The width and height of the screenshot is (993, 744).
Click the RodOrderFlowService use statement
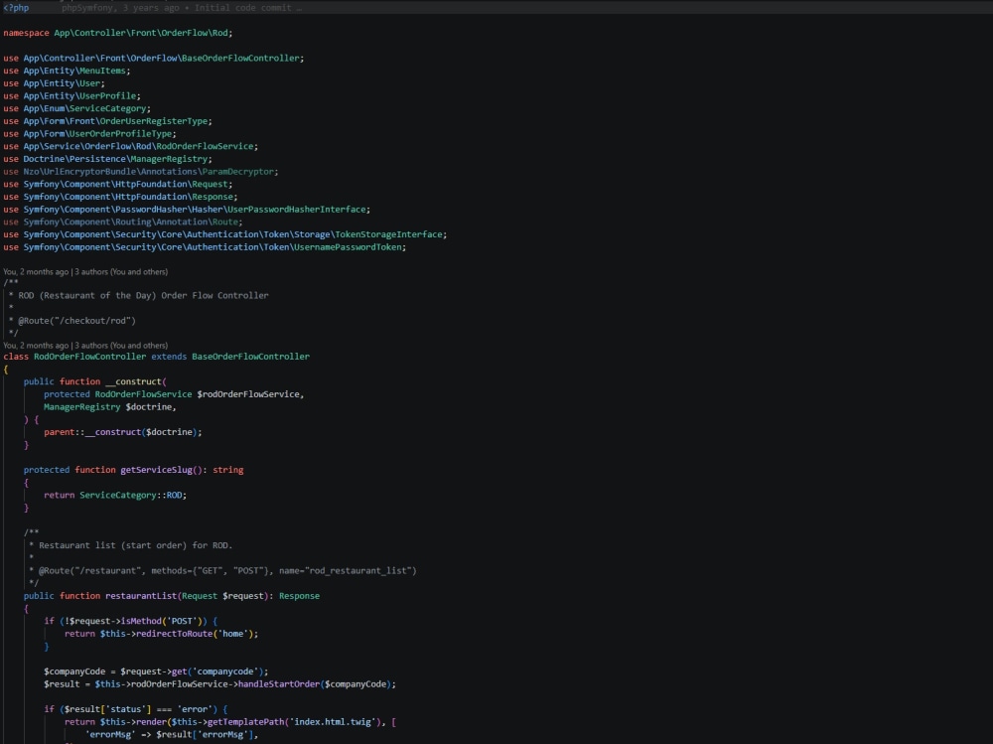(x=130, y=146)
